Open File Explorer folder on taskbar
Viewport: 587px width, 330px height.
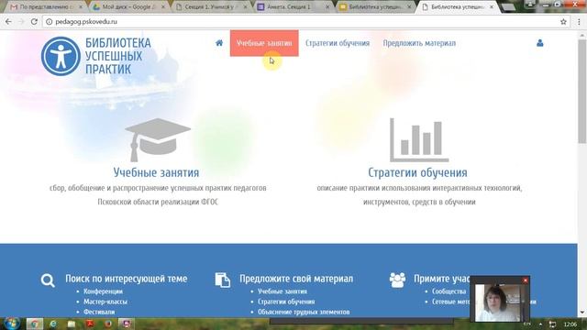coord(72,324)
